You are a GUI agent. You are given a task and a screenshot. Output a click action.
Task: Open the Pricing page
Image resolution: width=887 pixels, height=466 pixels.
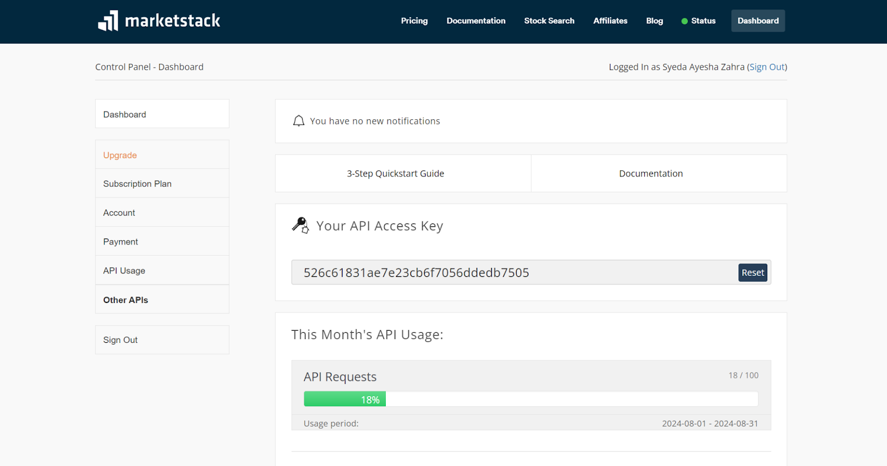415,21
